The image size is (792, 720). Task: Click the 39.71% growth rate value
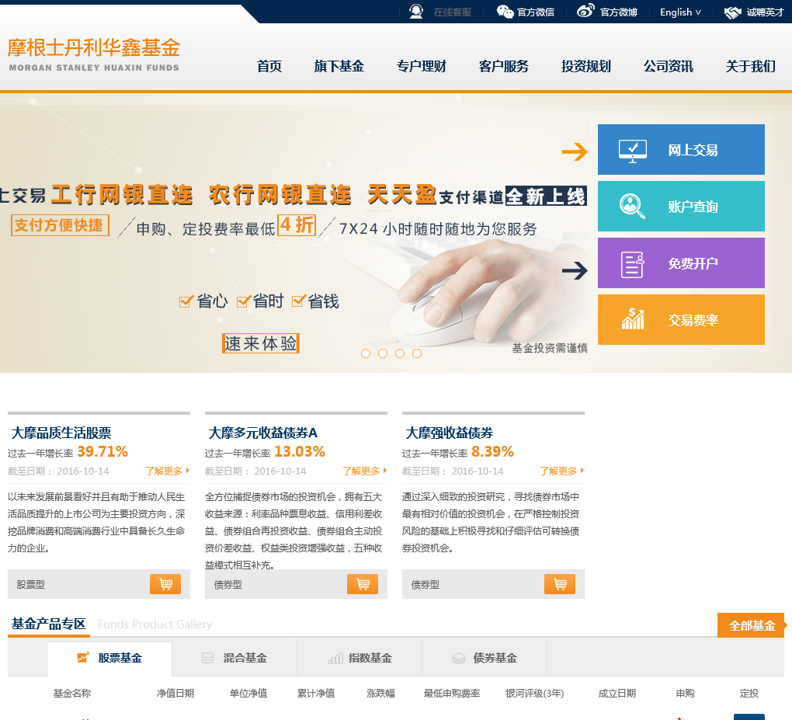click(102, 452)
